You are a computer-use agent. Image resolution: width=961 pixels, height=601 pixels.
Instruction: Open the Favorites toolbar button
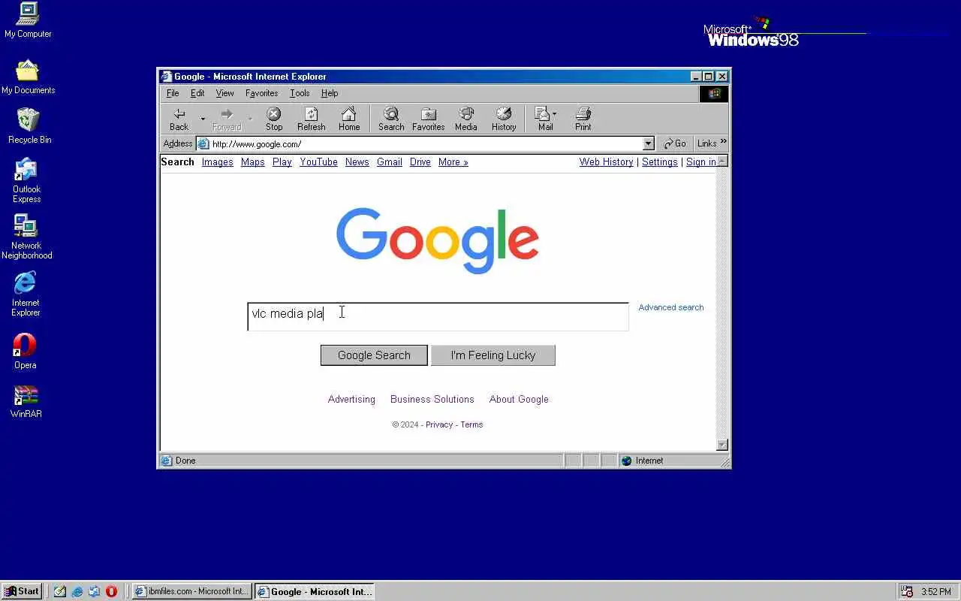(429, 119)
